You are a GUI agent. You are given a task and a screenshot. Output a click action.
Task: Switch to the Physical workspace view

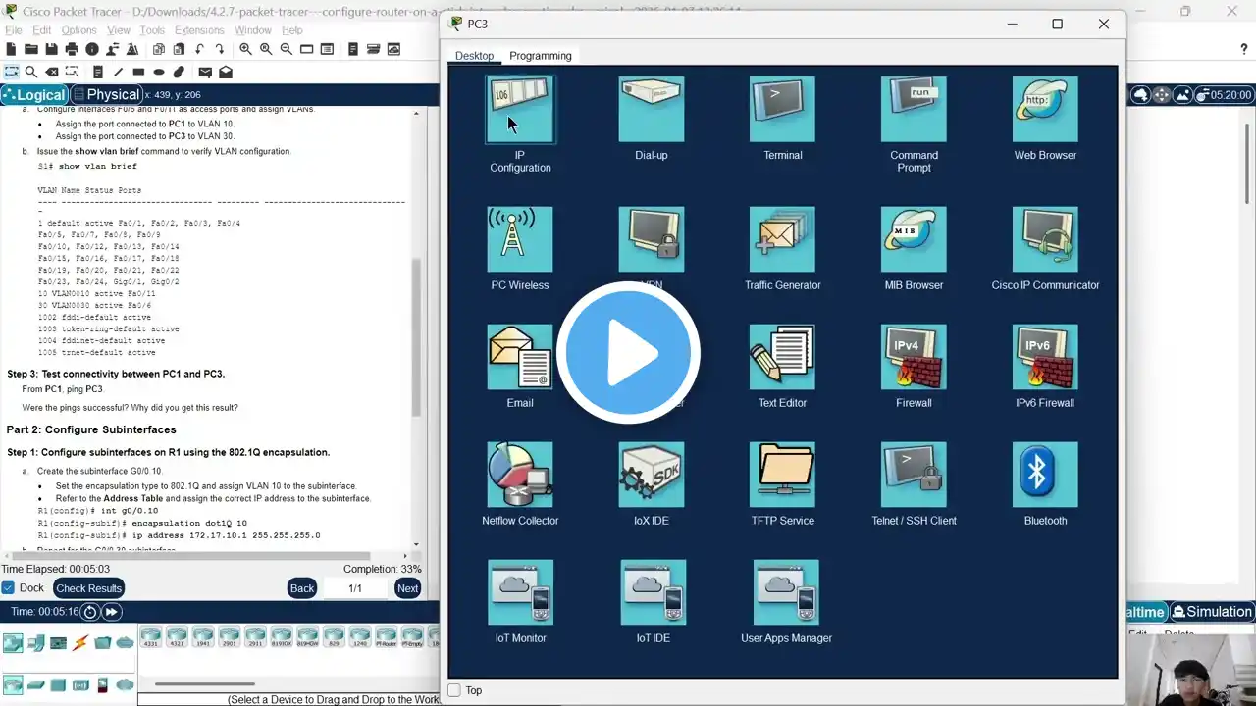(107, 95)
